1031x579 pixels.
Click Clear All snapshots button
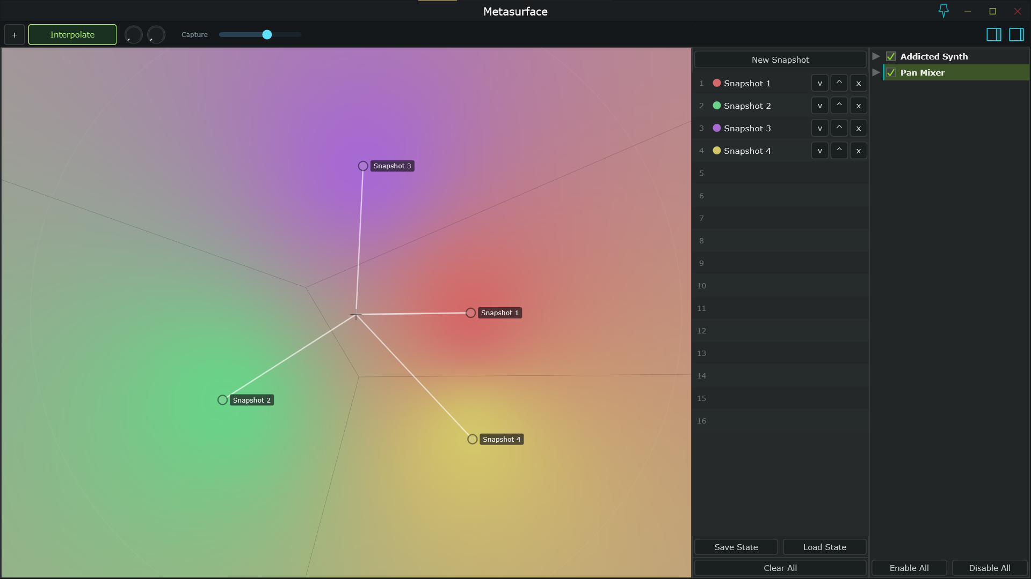tap(780, 568)
